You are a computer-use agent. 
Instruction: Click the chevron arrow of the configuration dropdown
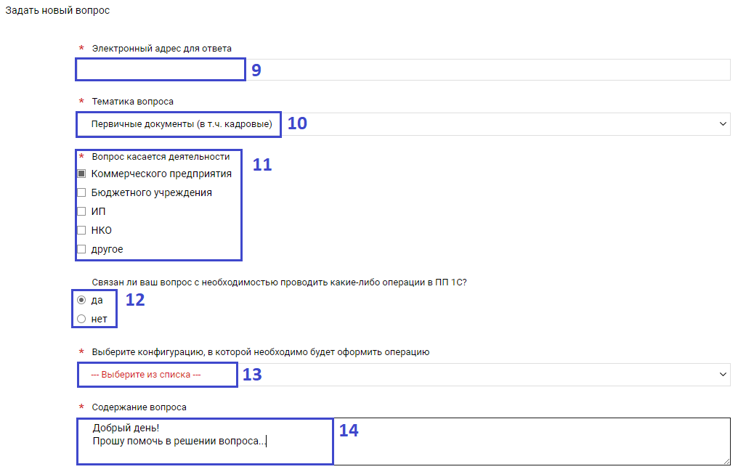click(723, 375)
